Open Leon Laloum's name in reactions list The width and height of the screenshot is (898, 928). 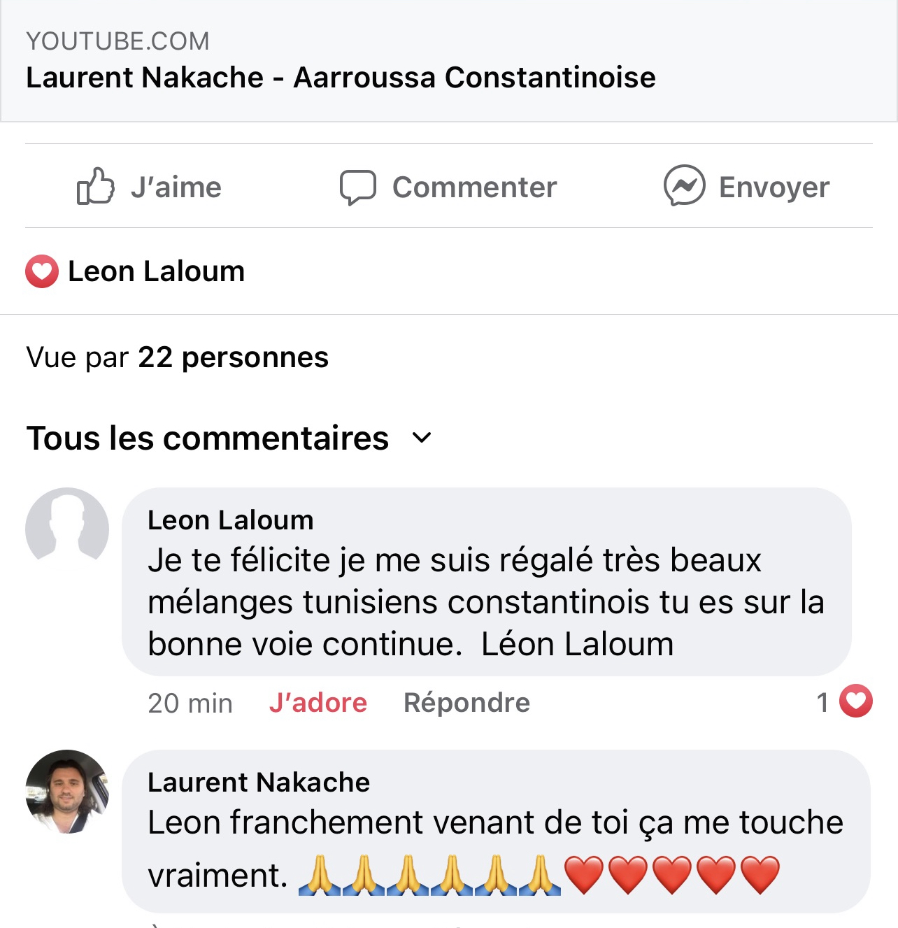tap(156, 271)
